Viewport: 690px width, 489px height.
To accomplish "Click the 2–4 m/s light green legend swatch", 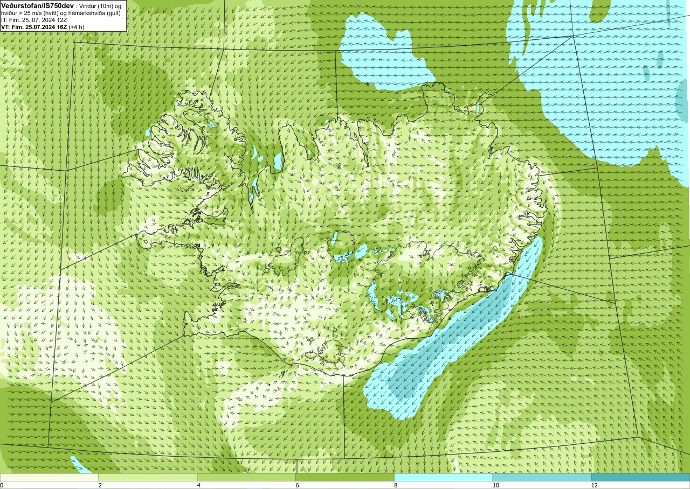I will click(148, 477).
